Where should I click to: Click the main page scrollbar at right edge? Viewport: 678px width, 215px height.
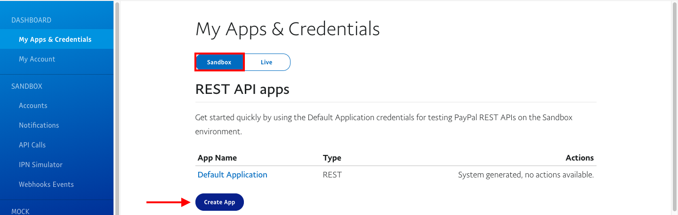674,94
